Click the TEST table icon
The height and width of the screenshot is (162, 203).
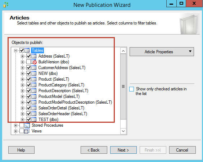click(x=34, y=120)
